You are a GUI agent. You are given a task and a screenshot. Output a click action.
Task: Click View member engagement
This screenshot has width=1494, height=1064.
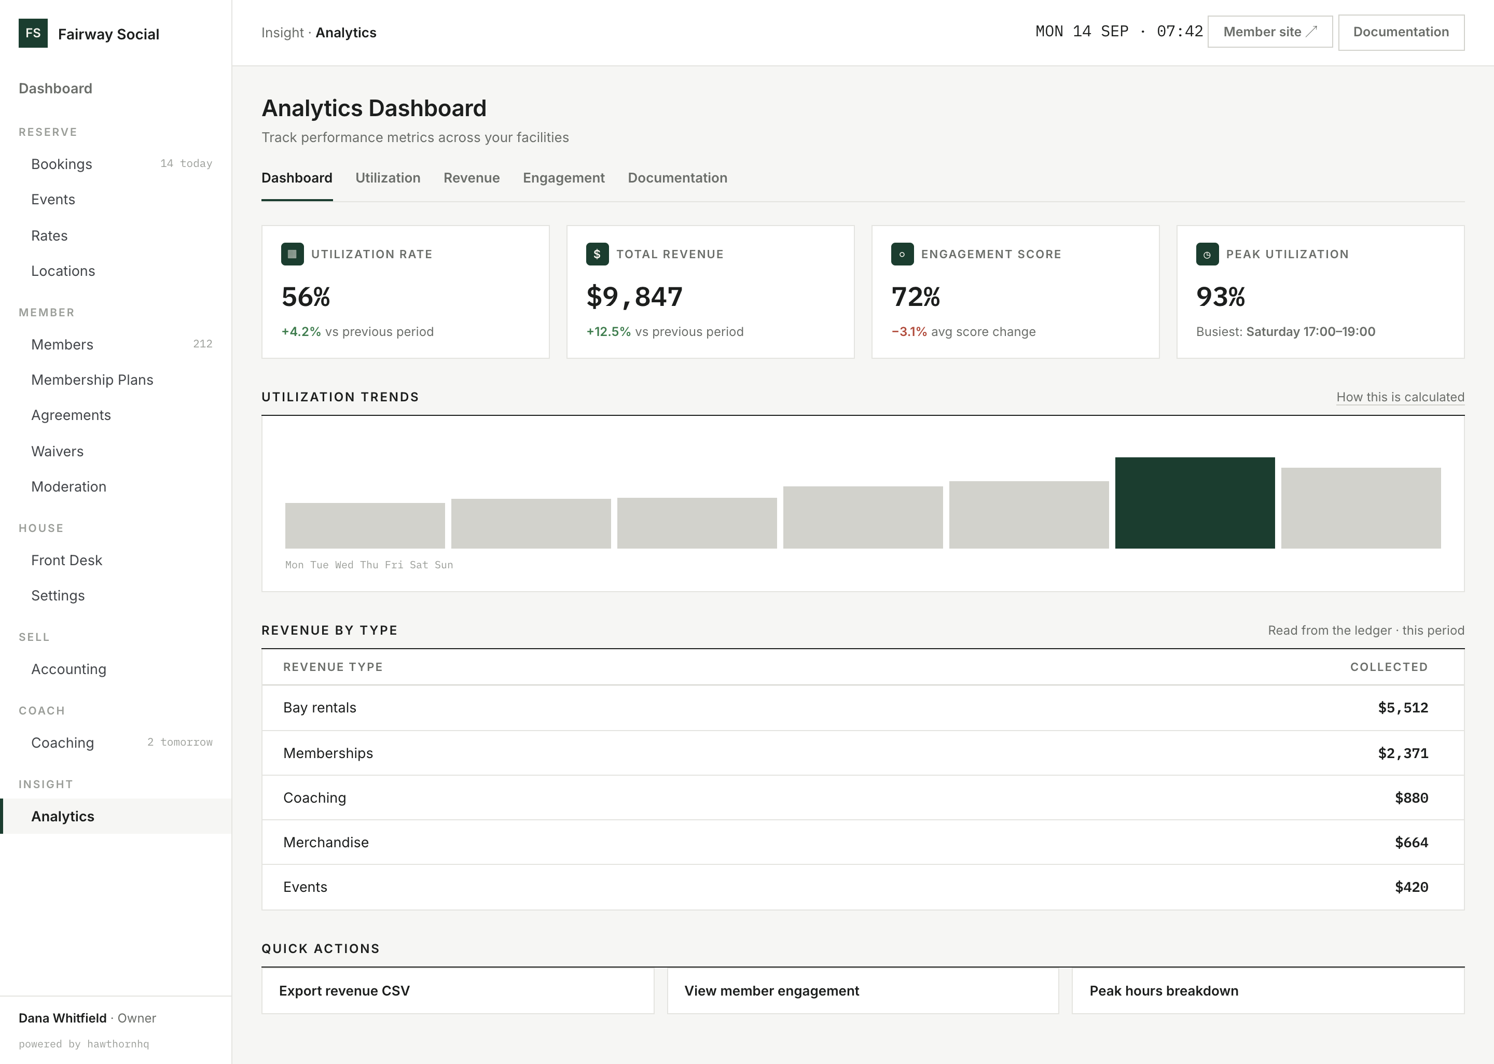pyautogui.click(x=862, y=990)
